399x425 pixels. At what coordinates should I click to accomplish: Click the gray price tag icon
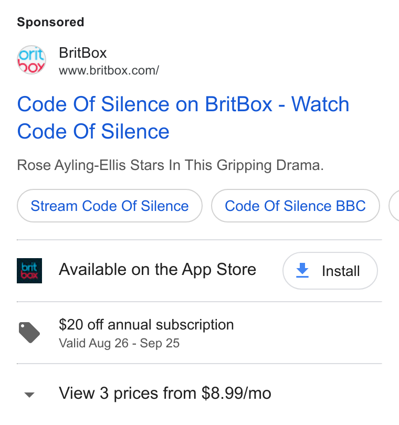tap(29, 333)
